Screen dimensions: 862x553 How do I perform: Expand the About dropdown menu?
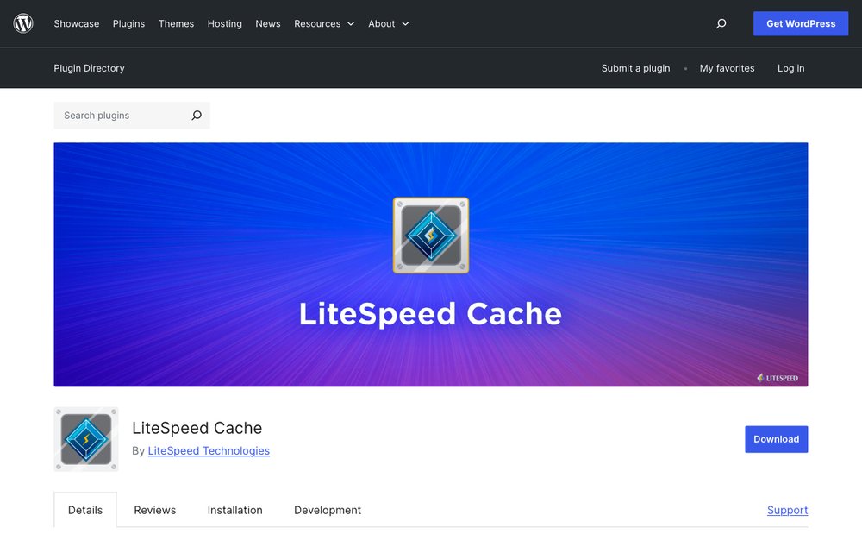[x=389, y=23]
